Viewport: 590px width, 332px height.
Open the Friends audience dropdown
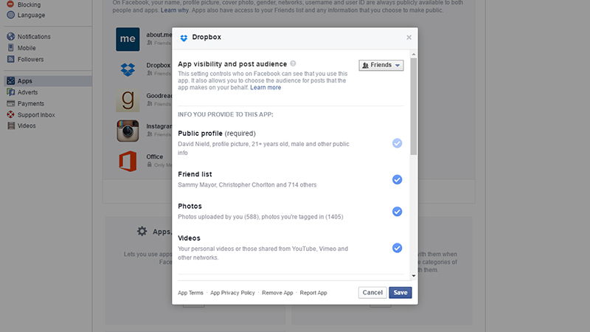[381, 65]
